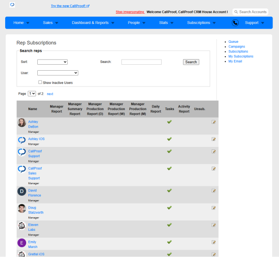
Task: Expand the Support menu
Action: point(255,23)
